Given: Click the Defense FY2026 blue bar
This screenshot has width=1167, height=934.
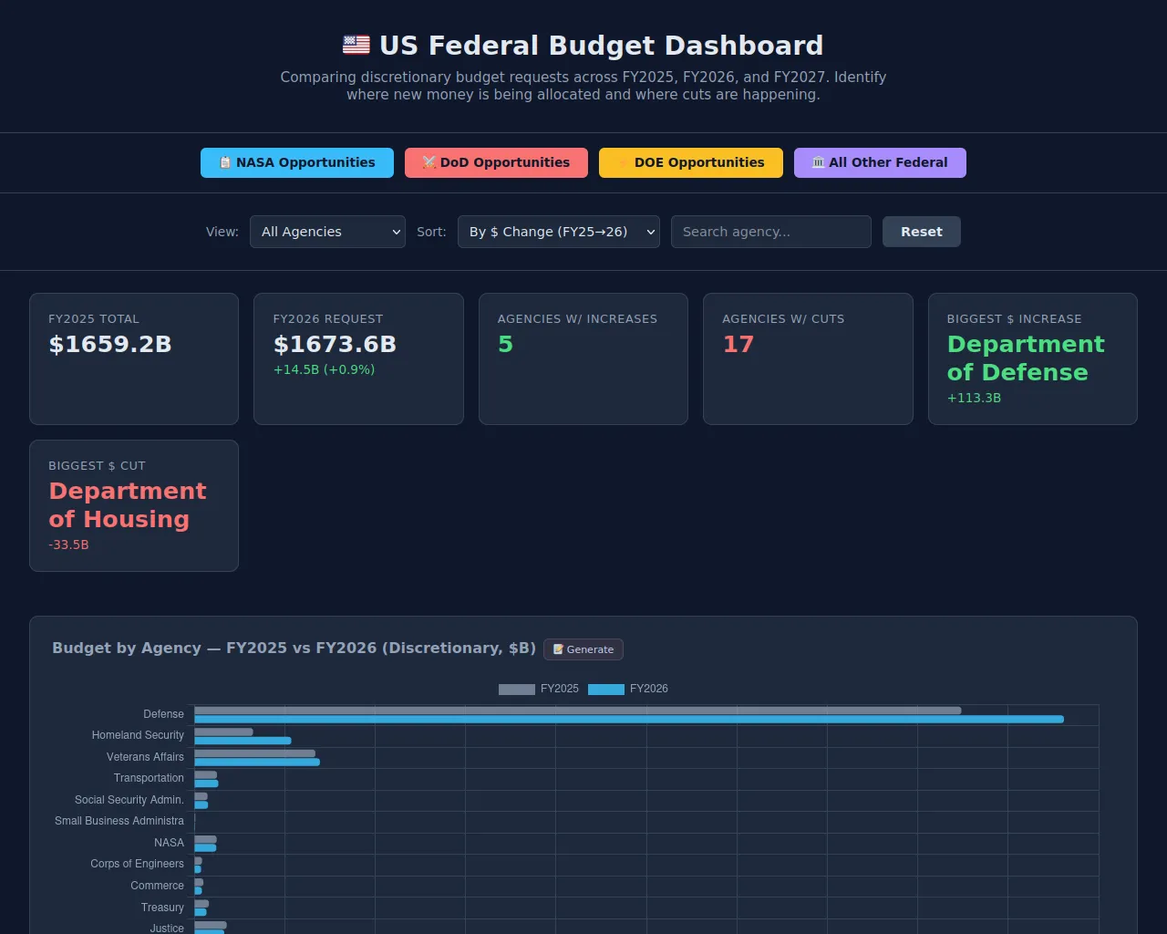Looking at the screenshot, I should [x=629, y=720].
